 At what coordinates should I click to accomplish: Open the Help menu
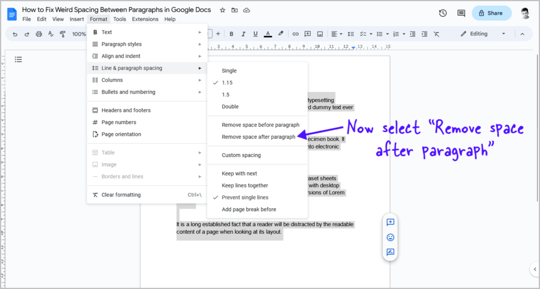pos(170,19)
